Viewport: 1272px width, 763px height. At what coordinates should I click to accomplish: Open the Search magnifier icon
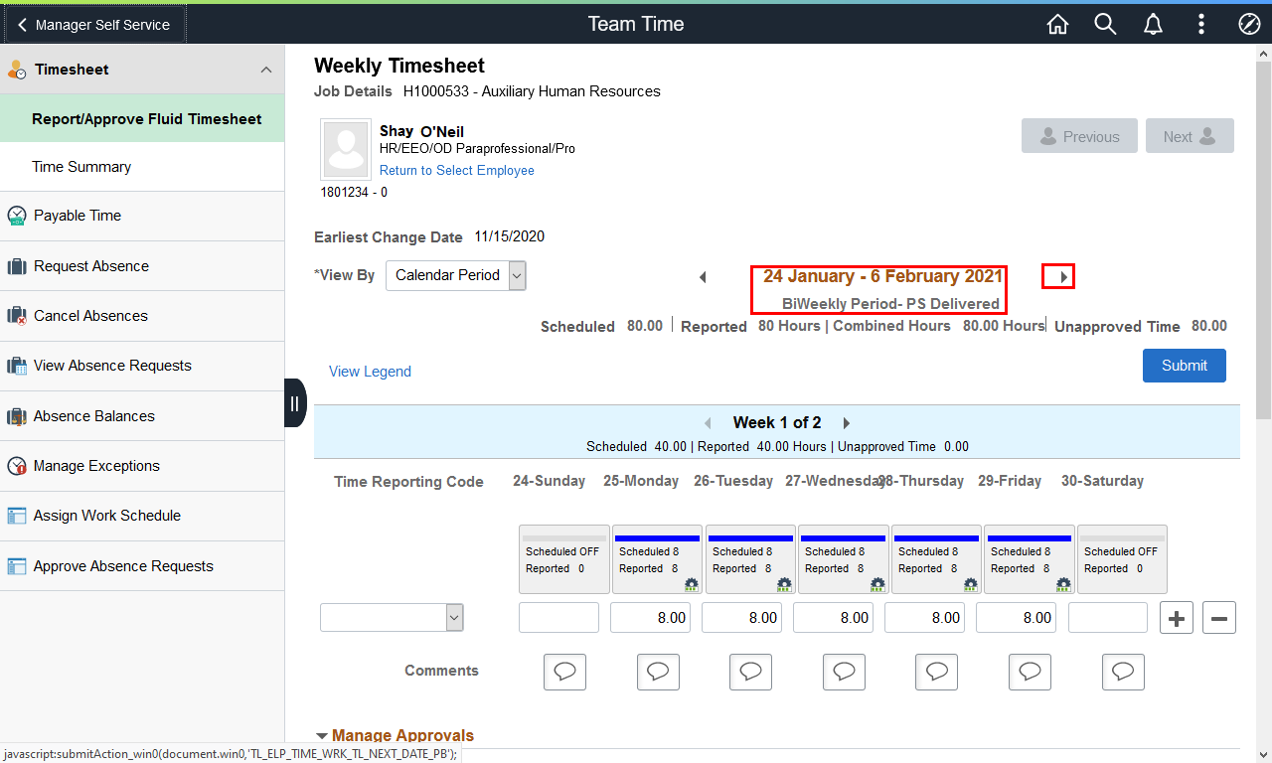coord(1106,24)
